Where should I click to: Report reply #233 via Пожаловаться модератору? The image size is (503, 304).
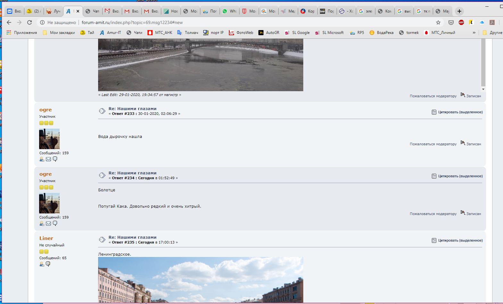(x=433, y=144)
